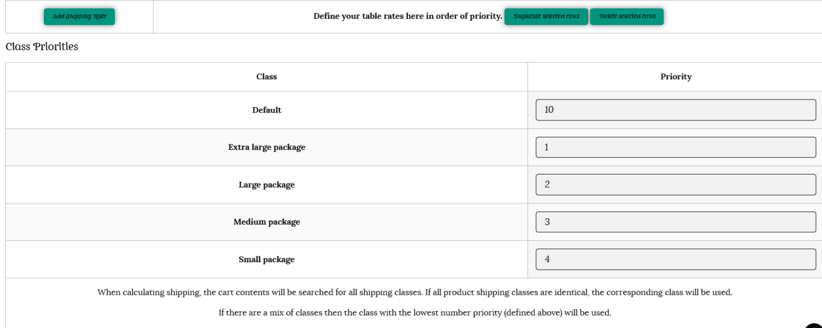Click the Small package priority field
This screenshot has width=822, height=328.
tap(675, 260)
